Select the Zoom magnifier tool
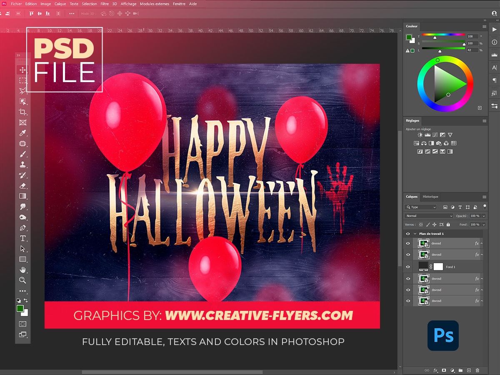Viewport: 500px width, 375px height. pyautogui.click(x=23, y=280)
